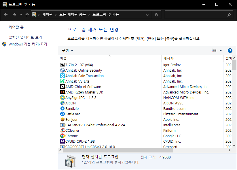Click the list scroll-up arrow
Viewport: 237px width, 170px height.
(234, 58)
